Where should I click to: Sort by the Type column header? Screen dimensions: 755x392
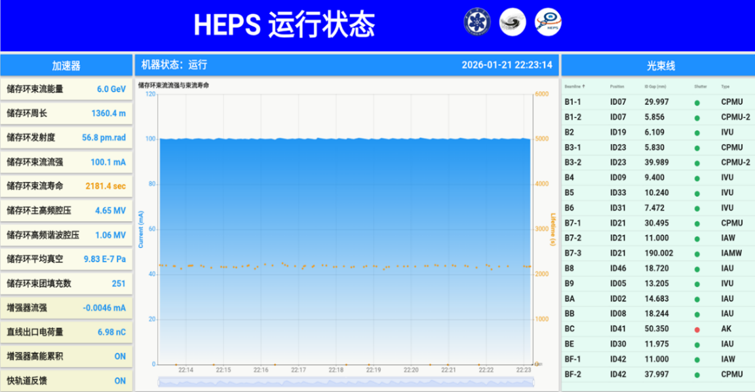click(x=726, y=86)
